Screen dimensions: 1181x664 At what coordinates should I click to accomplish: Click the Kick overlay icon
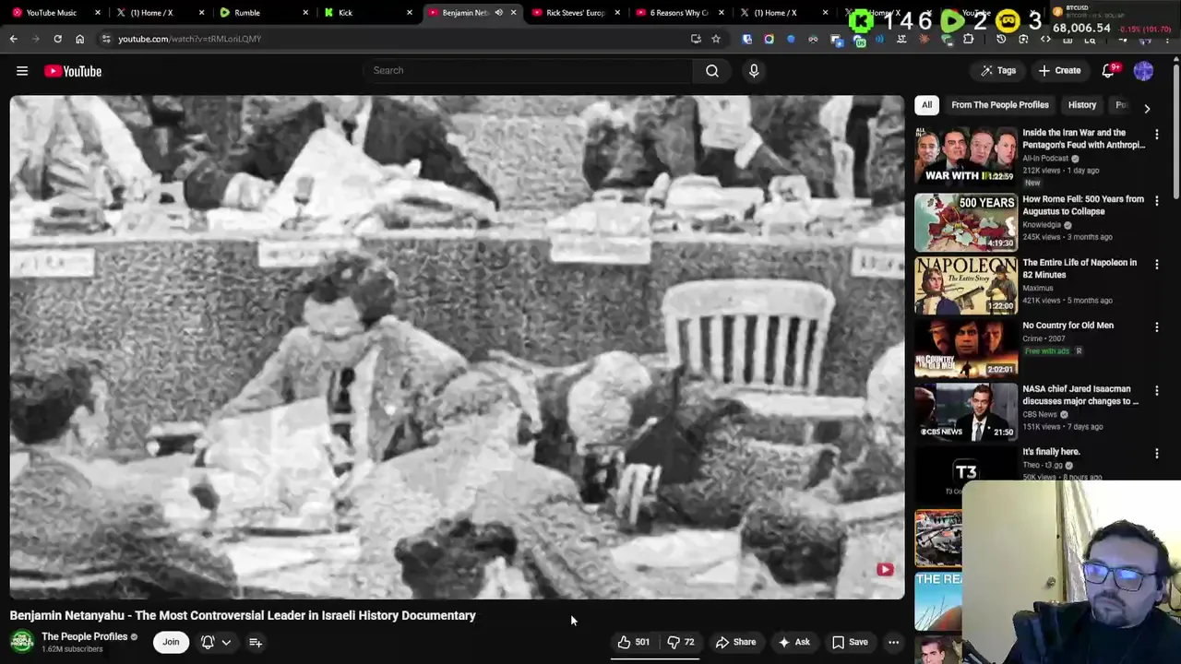(860, 20)
